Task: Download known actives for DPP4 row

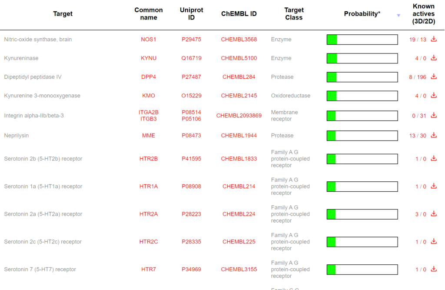Action: coord(433,77)
